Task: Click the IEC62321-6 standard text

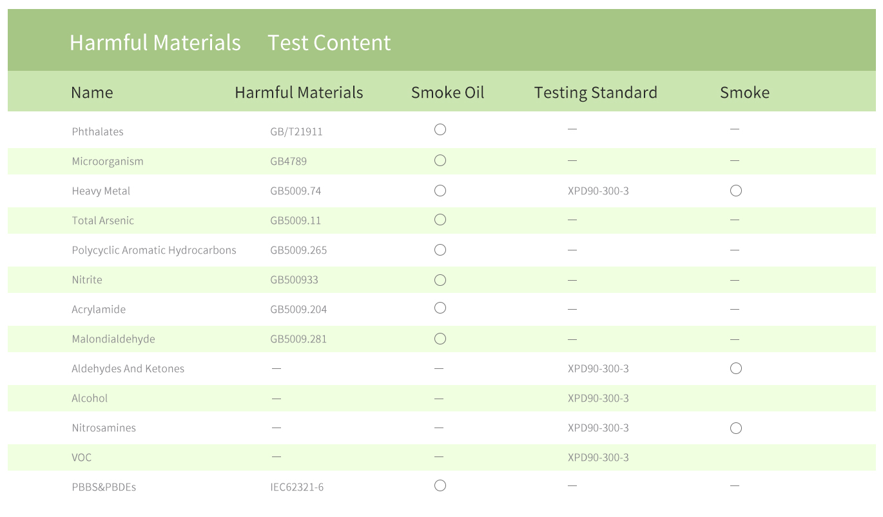Action: click(x=297, y=487)
